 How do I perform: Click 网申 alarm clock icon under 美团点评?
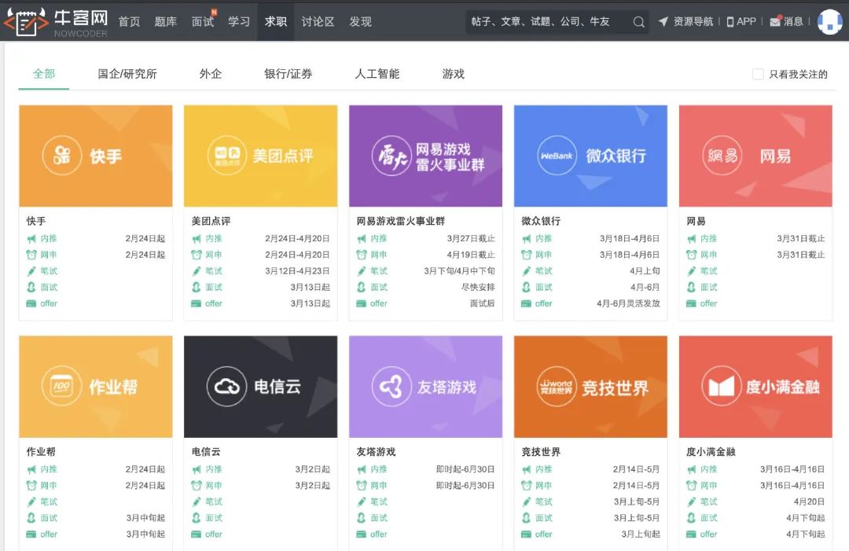tap(196, 255)
